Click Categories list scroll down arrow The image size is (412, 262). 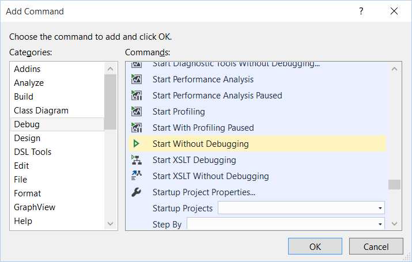[x=111, y=223]
